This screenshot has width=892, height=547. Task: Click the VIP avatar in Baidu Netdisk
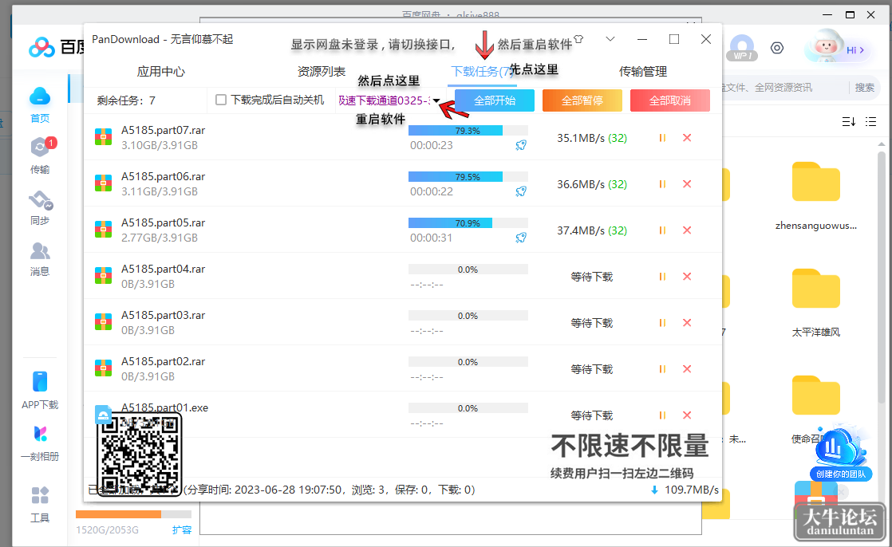pyautogui.click(x=742, y=48)
